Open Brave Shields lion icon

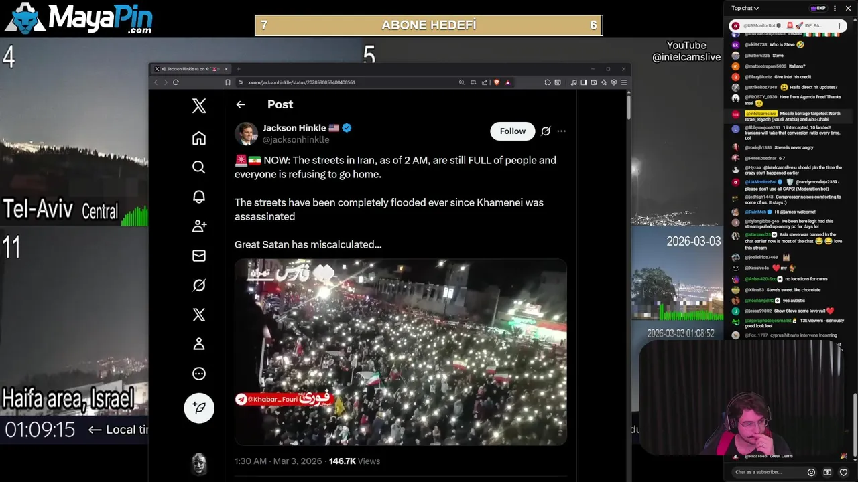point(497,82)
